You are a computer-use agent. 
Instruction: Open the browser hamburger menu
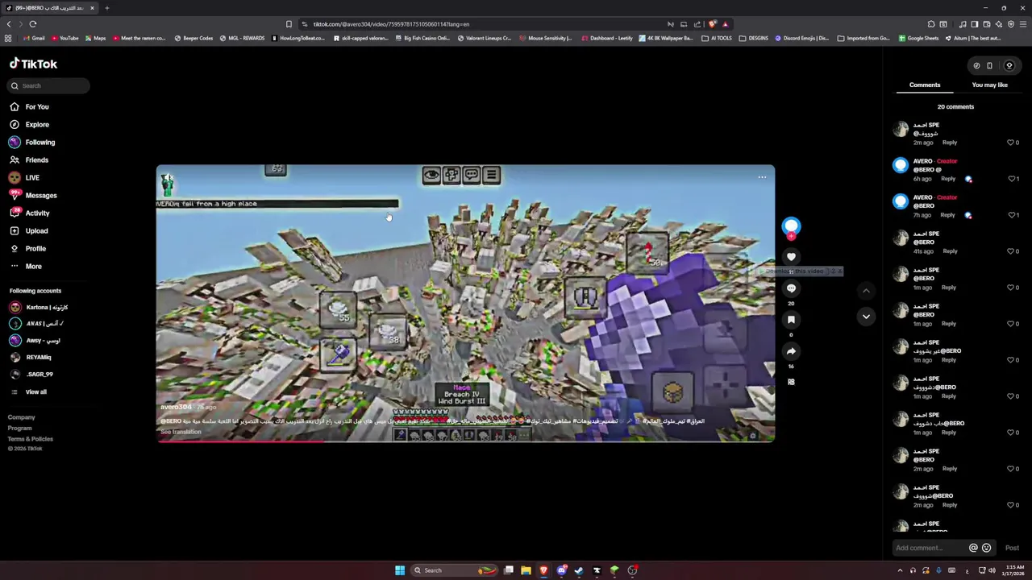[x=1022, y=24]
